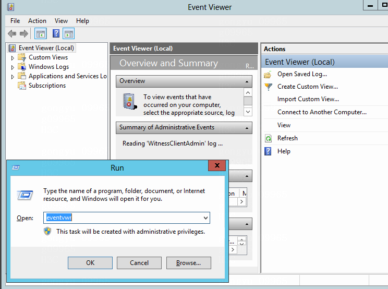
Task: Click Applications and Services Logs folder icon
Action: [x=22, y=76]
